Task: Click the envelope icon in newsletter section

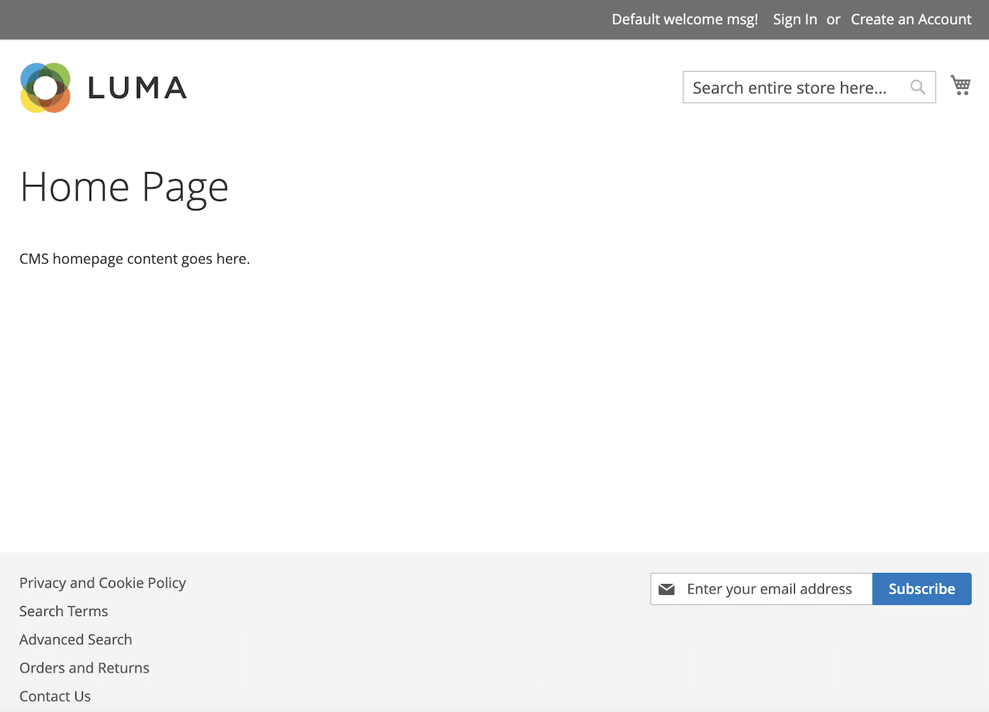Action: pos(666,588)
